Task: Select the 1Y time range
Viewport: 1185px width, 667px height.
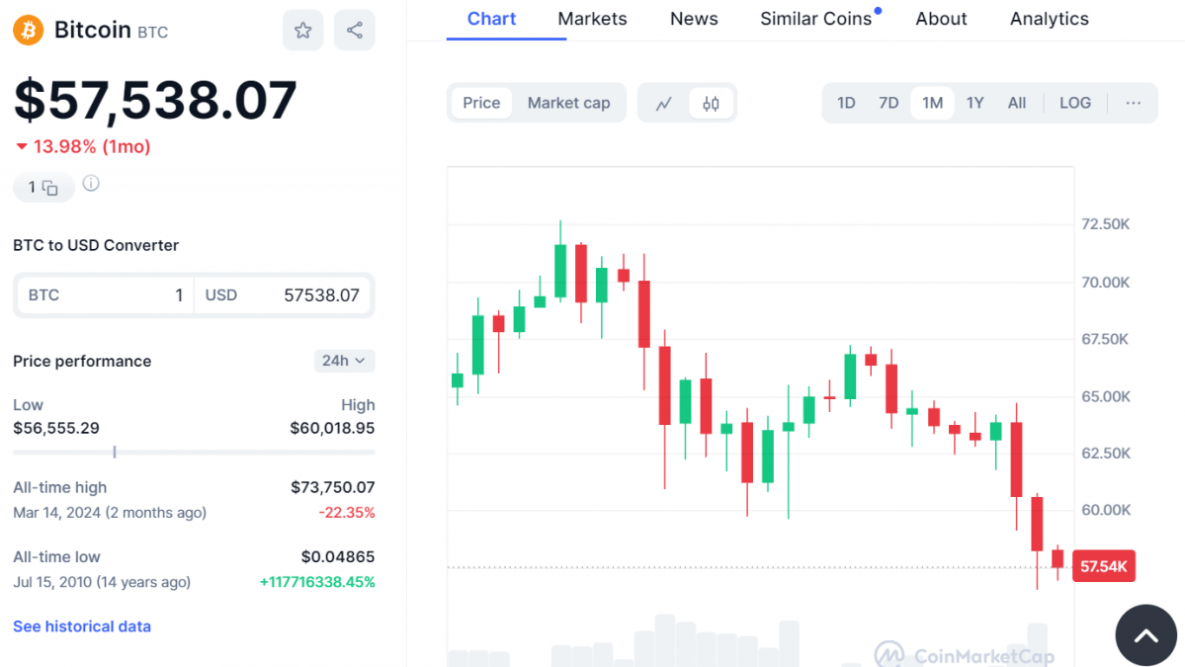Action: [974, 103]
